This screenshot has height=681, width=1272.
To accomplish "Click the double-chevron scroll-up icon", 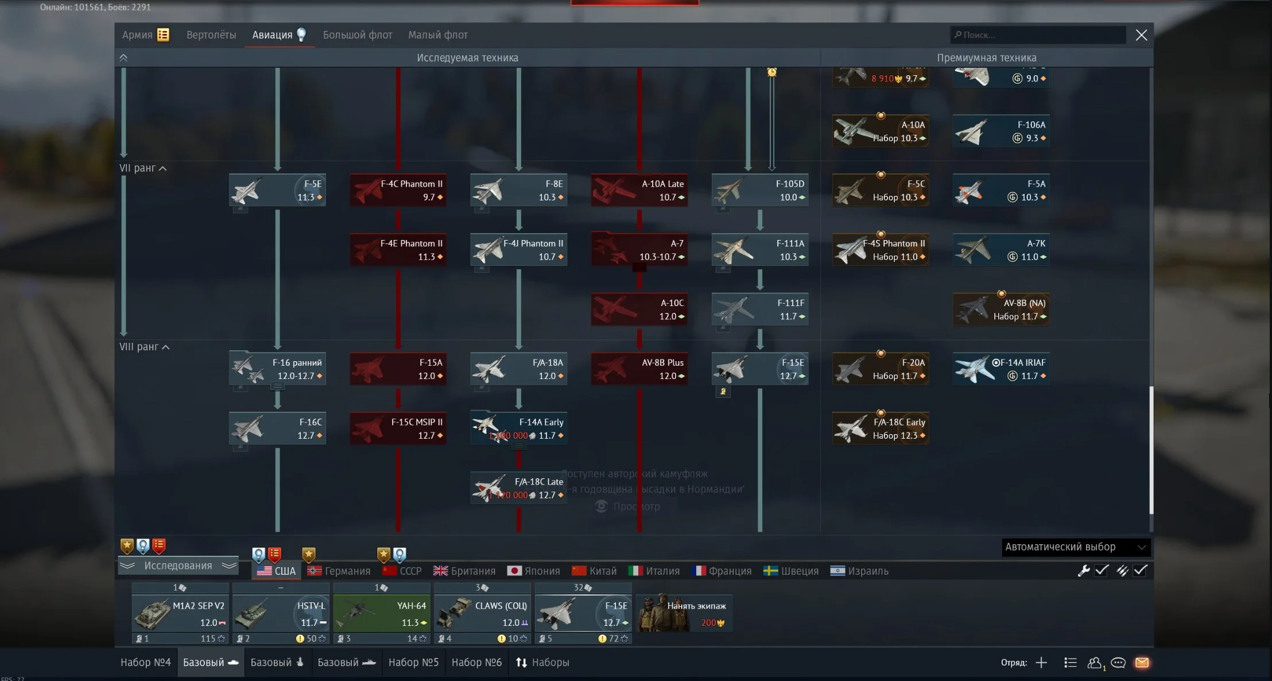I will pyautogui.click(x=123, y=58).
